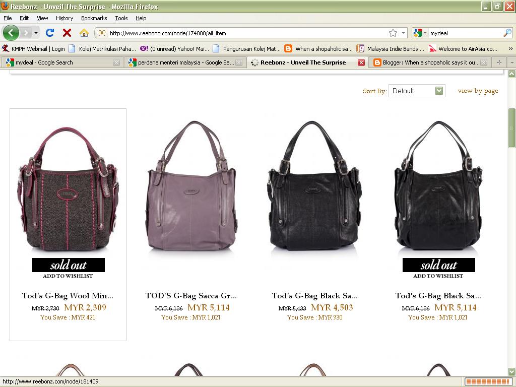Image resolution: width=516 pixels, height=387 pixels.
Task: Open the Tod's G-Bag Black Sa... MYR 4,503 title
Action: [x=315, y=295]
